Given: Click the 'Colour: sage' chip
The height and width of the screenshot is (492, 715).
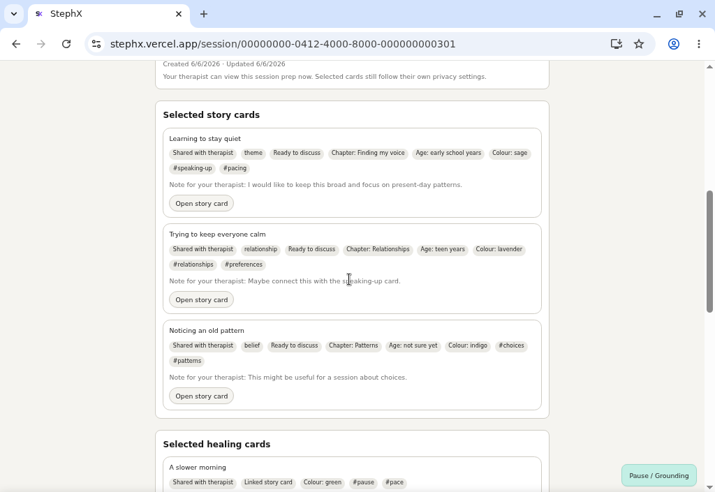Looking at the screenshot, I should pyautogui.click(x=510, y=153).
